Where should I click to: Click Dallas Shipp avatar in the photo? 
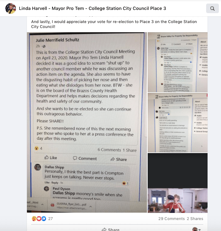point(38,167)
